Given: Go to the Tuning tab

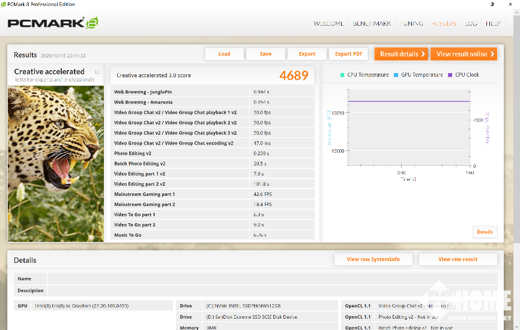Looking at the screenshot, I should (x=411, y=23).
